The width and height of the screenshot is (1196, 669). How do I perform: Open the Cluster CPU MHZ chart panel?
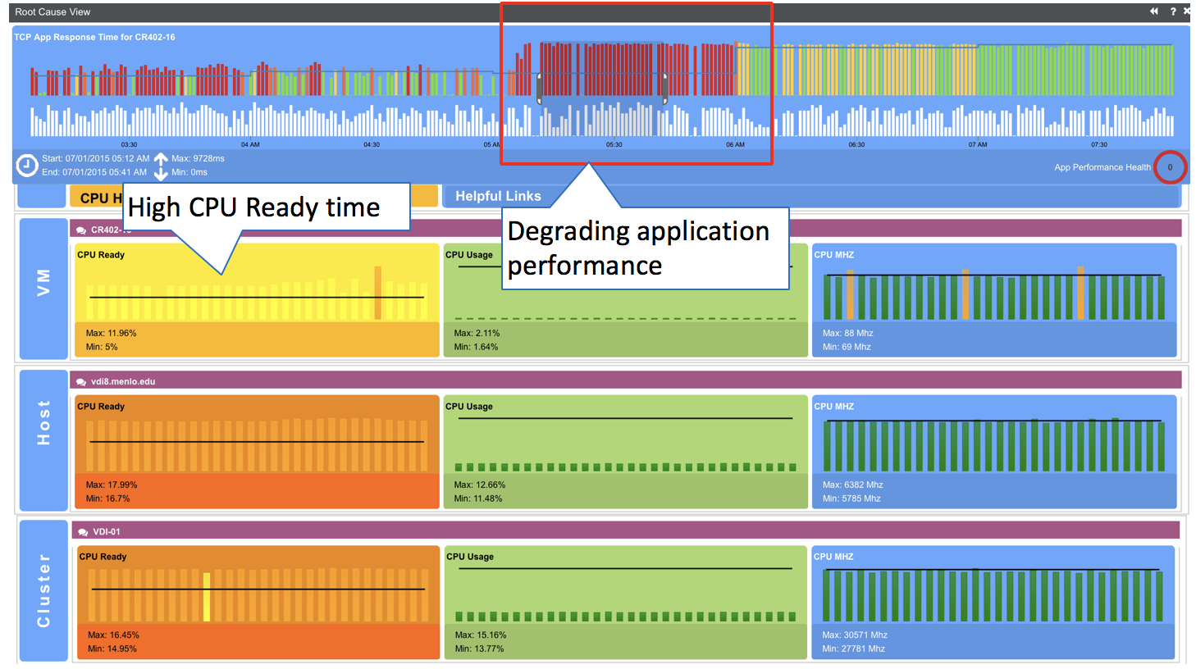click(993, 601)
